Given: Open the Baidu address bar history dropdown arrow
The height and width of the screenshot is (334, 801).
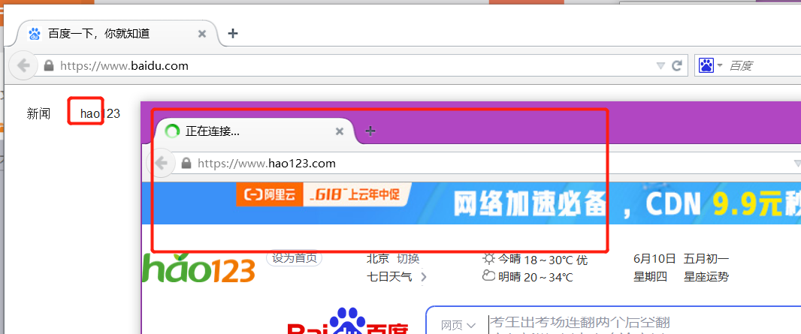Looking at the screenshot, I should [x=660, y=66].
